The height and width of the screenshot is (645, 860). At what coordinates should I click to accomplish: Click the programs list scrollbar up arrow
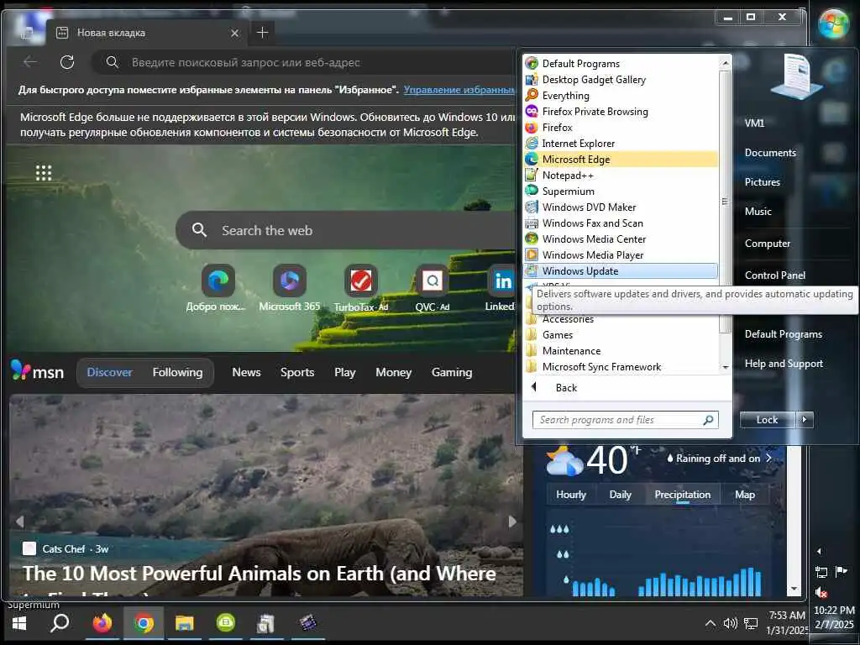[x=725, y=62]
